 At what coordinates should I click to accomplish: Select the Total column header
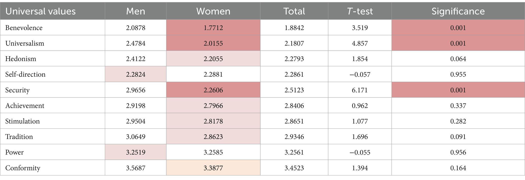click(x=294, y=11)
